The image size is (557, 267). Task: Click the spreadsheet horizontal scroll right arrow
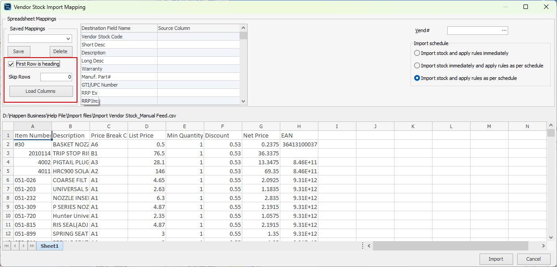click(x=543, y=246)
